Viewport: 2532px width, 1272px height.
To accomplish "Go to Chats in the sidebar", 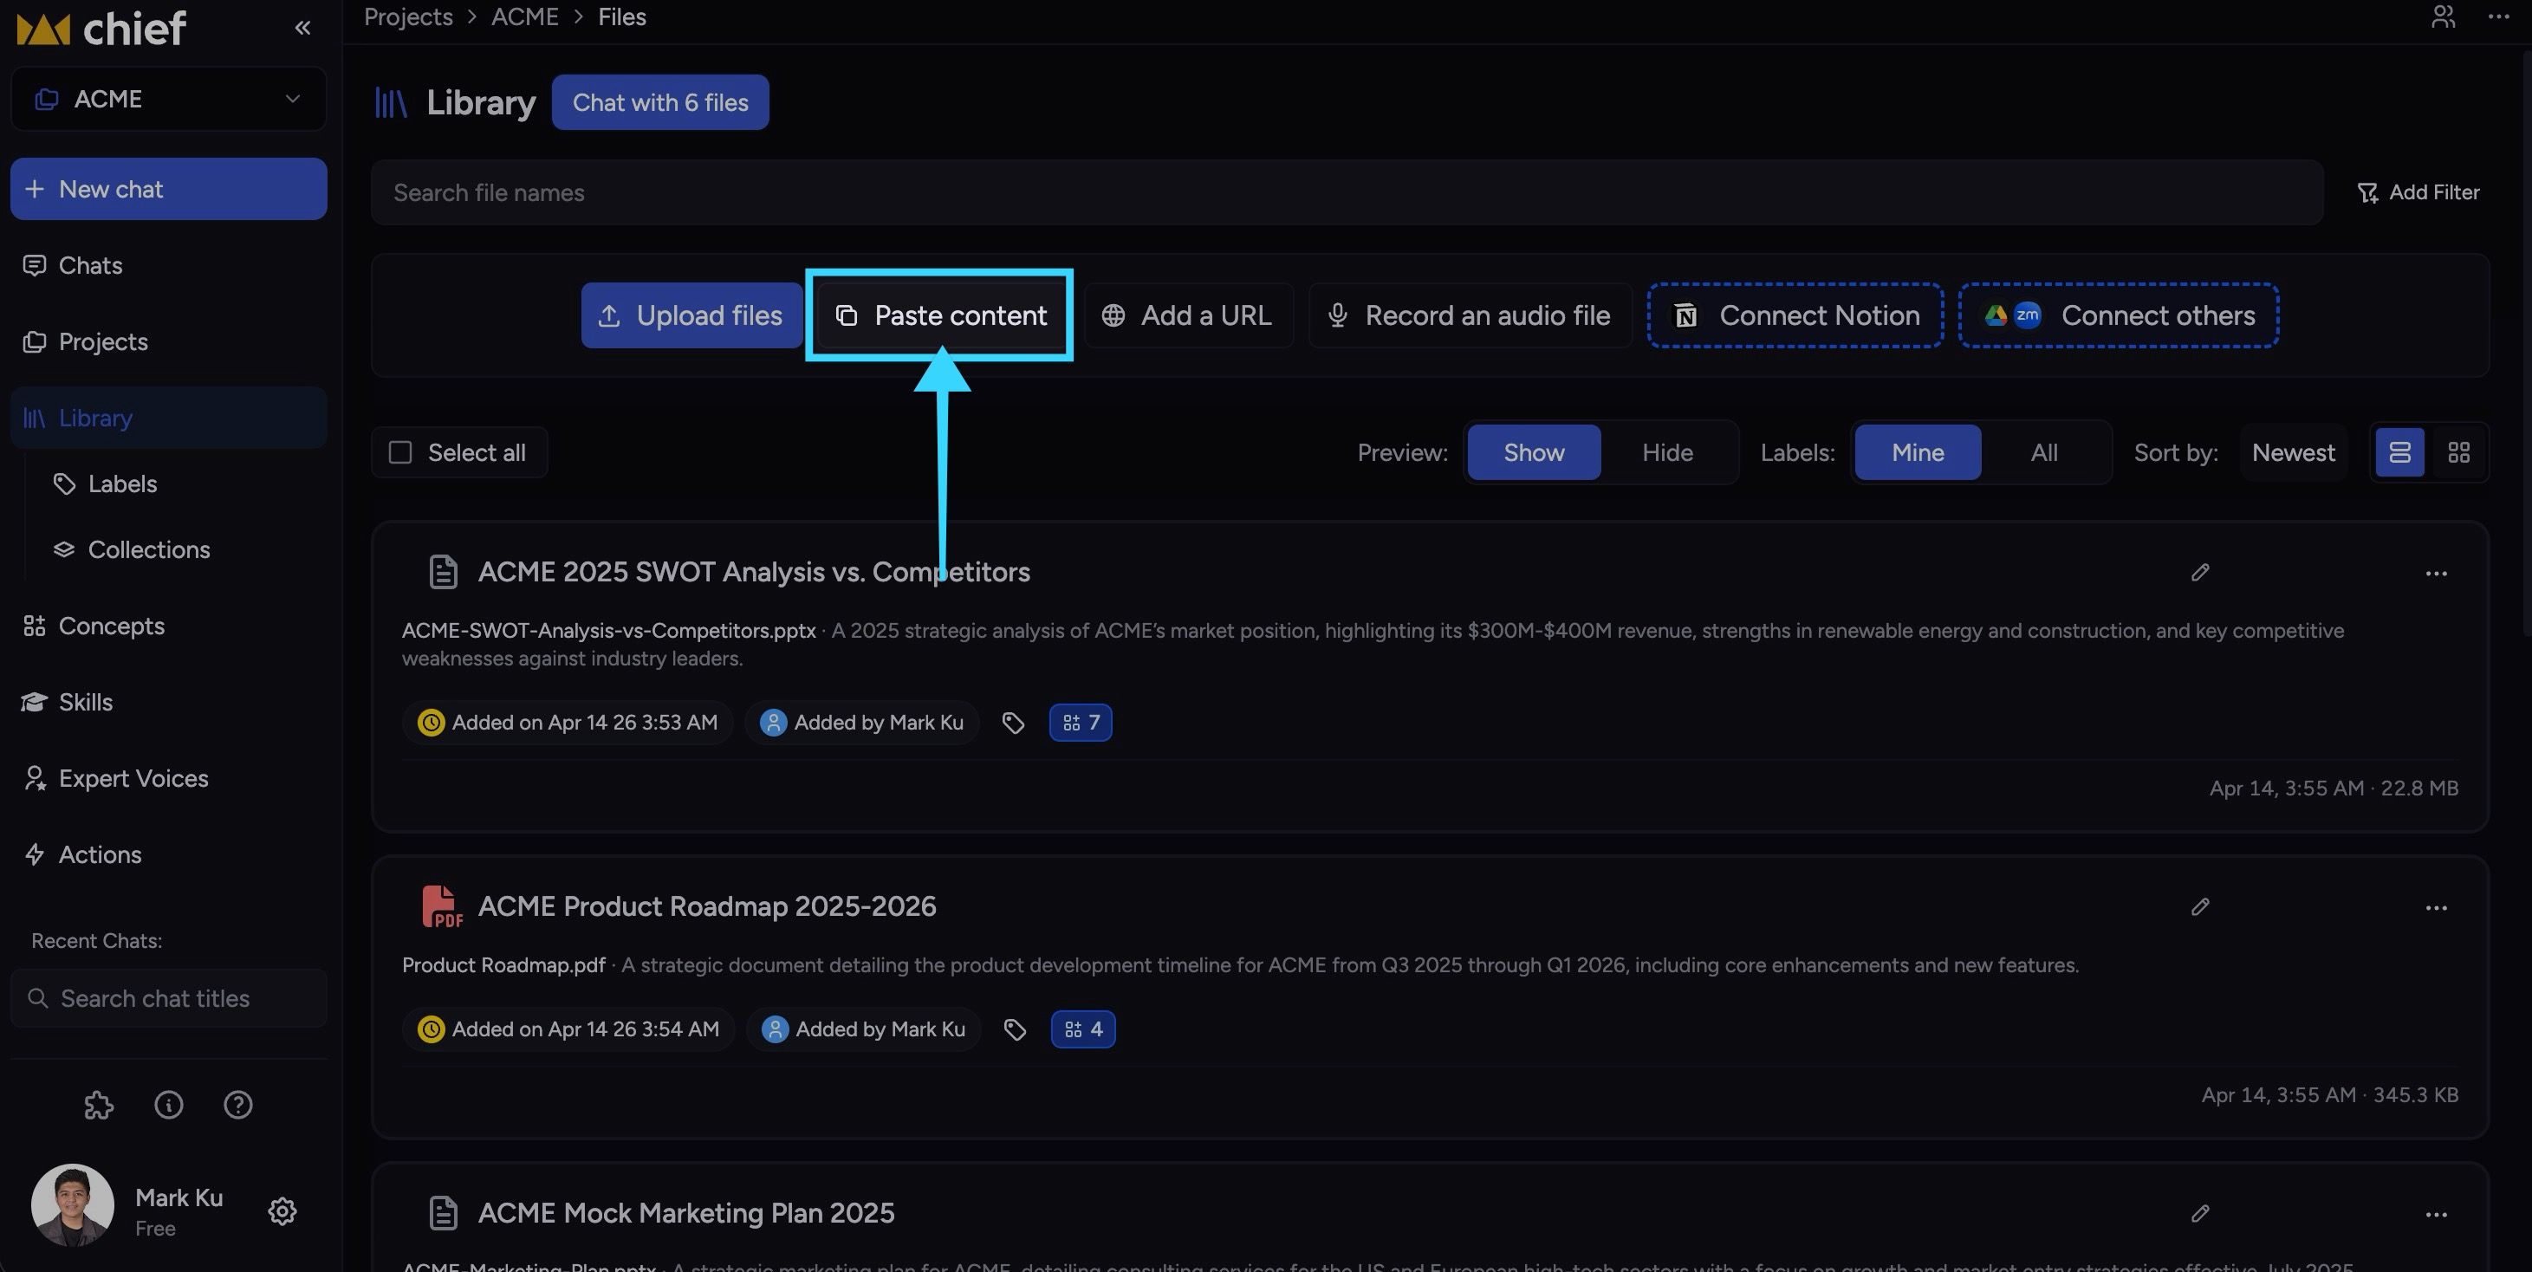I will (x=168, y=265).
